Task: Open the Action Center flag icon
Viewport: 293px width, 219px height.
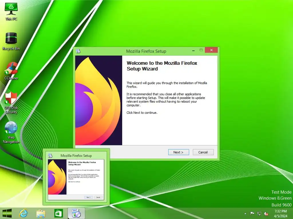Action: 252,213
